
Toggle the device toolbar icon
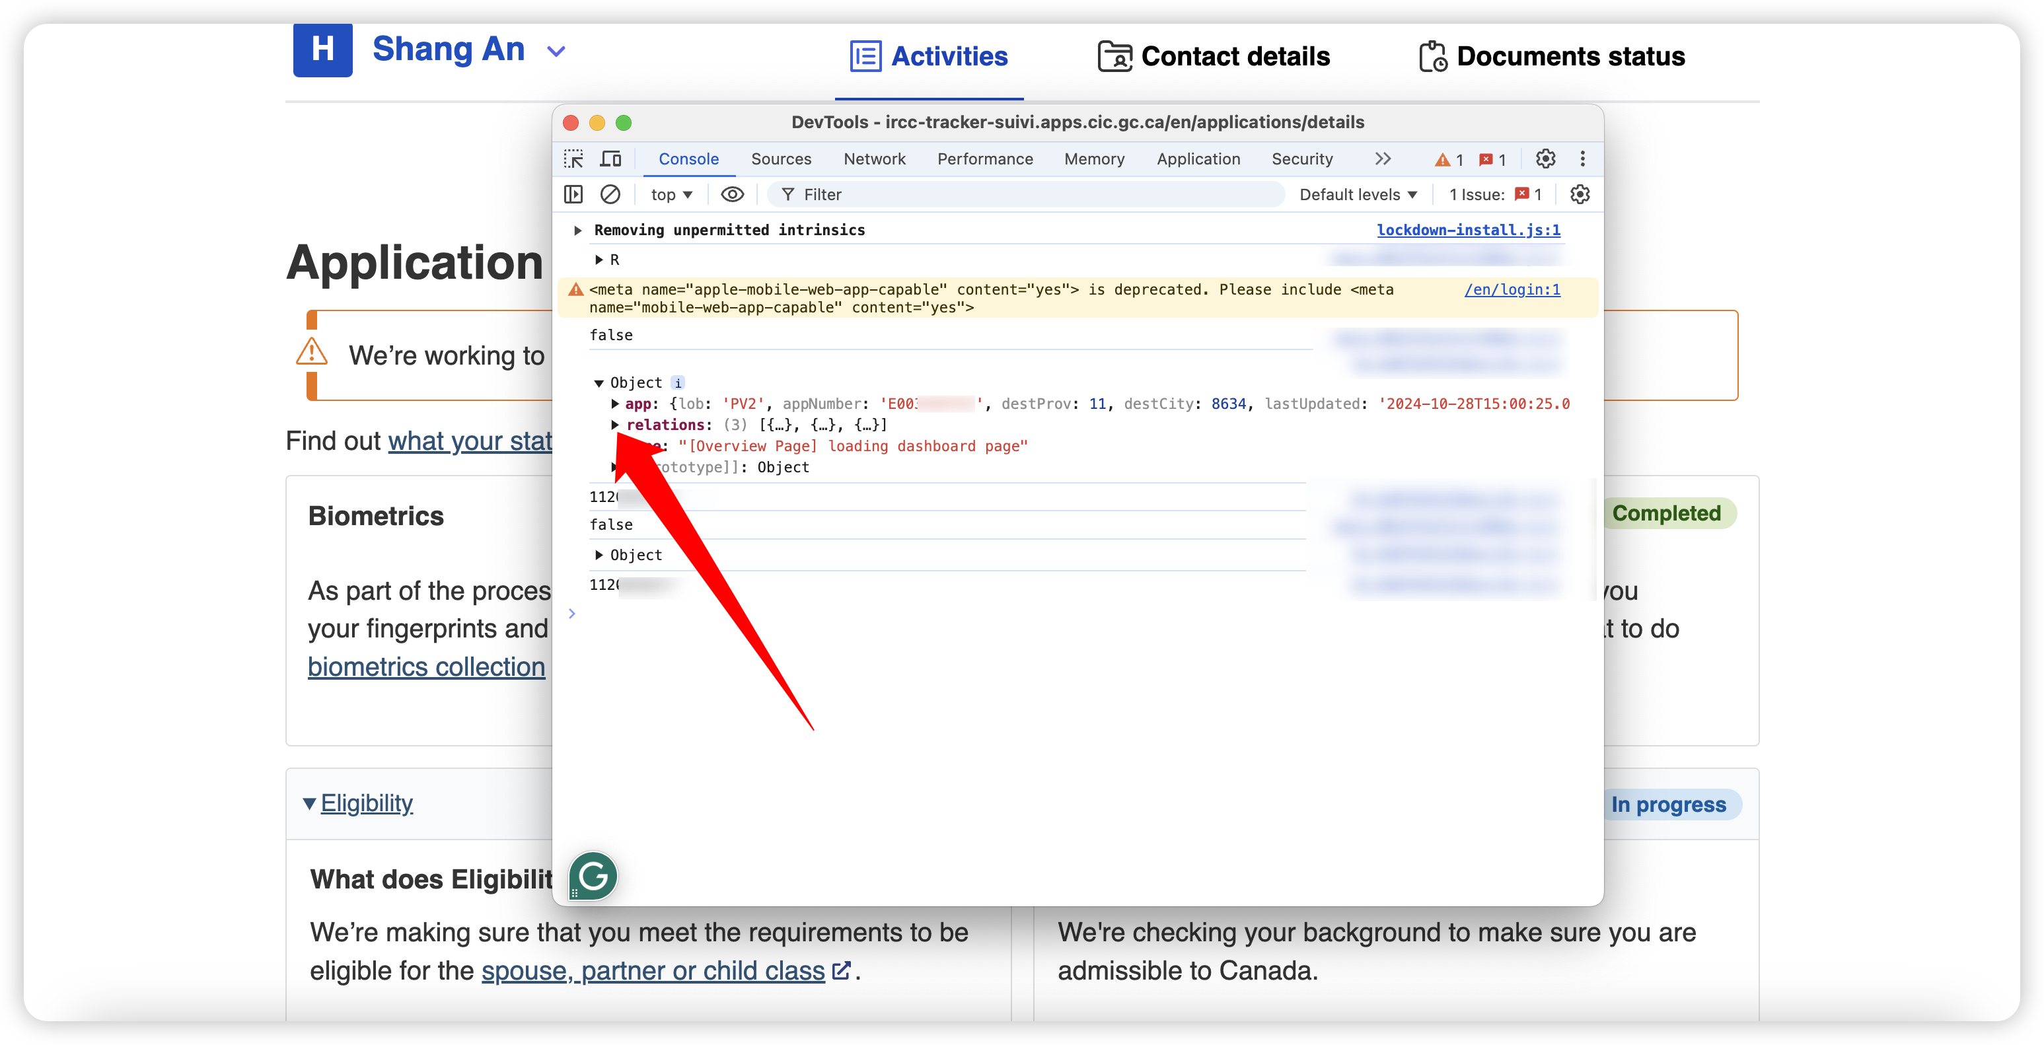click(x=610, y=159)
